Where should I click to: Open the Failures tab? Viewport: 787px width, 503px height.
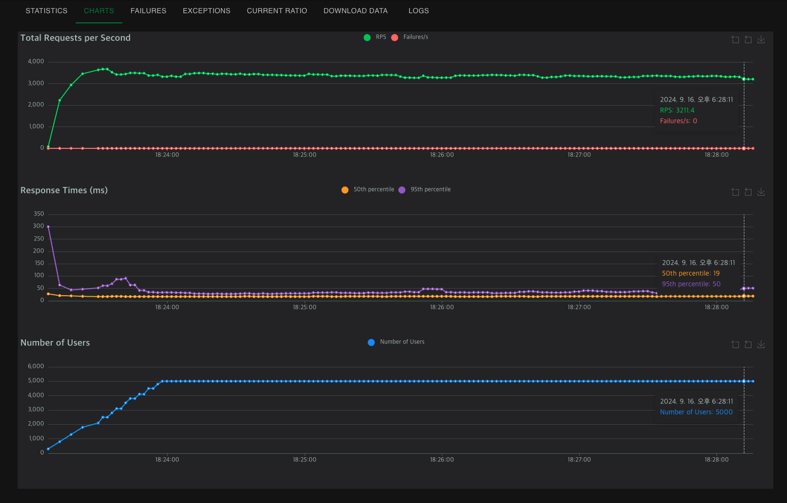pos(148,11)
